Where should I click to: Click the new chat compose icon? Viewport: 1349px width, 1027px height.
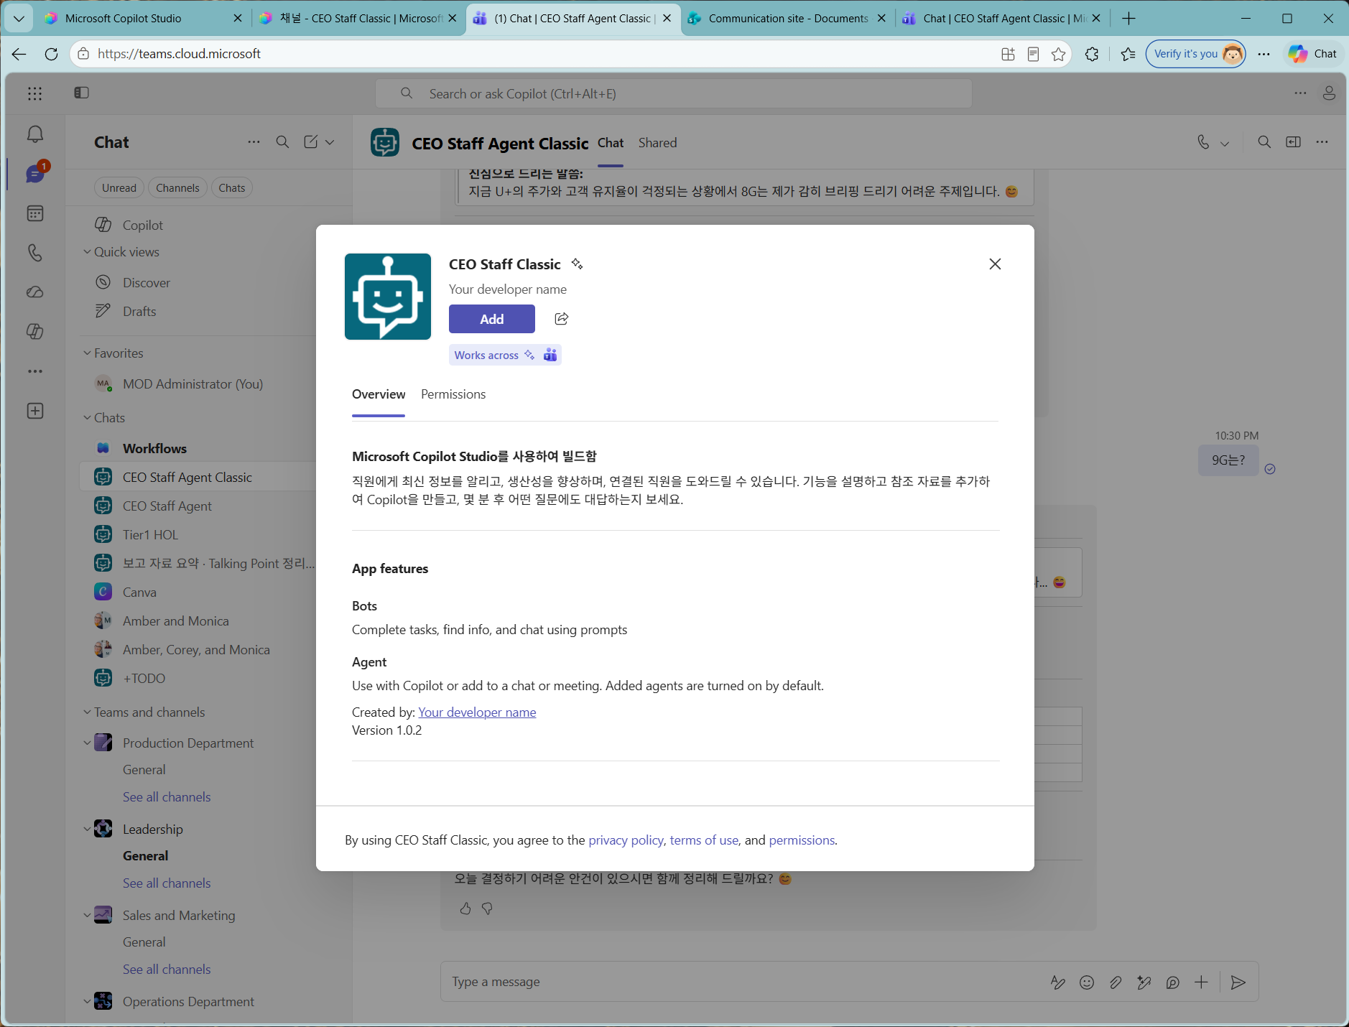(x=310, y=142)
